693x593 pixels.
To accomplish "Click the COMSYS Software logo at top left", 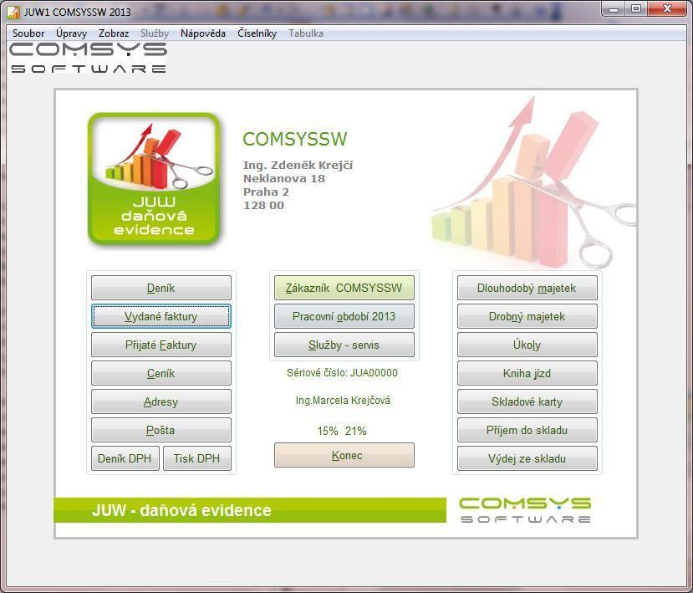I will click(x=88, y=58).
